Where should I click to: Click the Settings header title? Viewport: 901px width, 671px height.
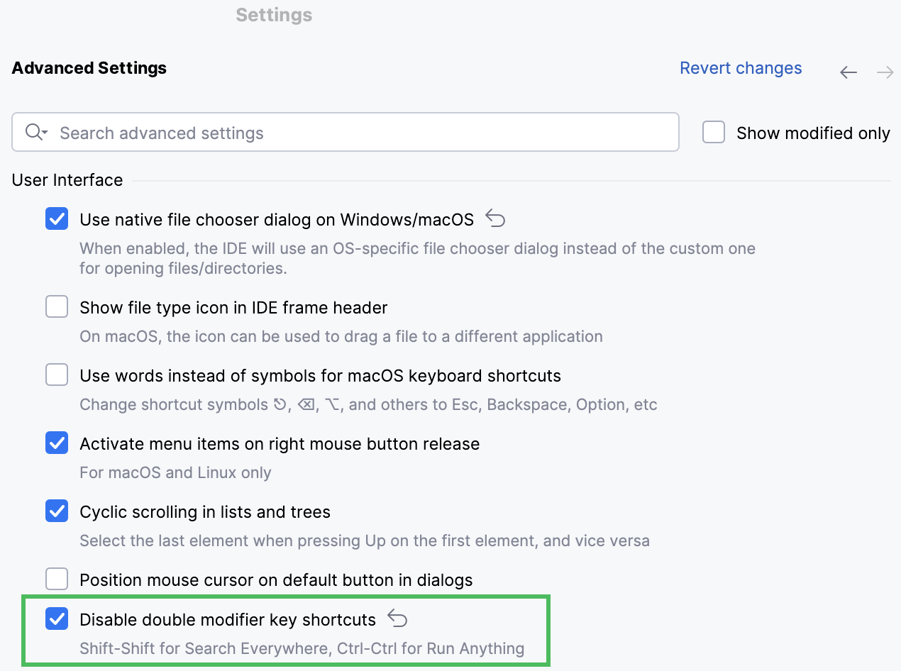coord(274,14)
